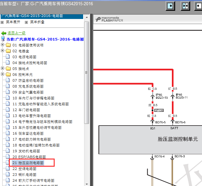202x186 pixels.
Task: Open 22 空调电路图
Action: 24,169
